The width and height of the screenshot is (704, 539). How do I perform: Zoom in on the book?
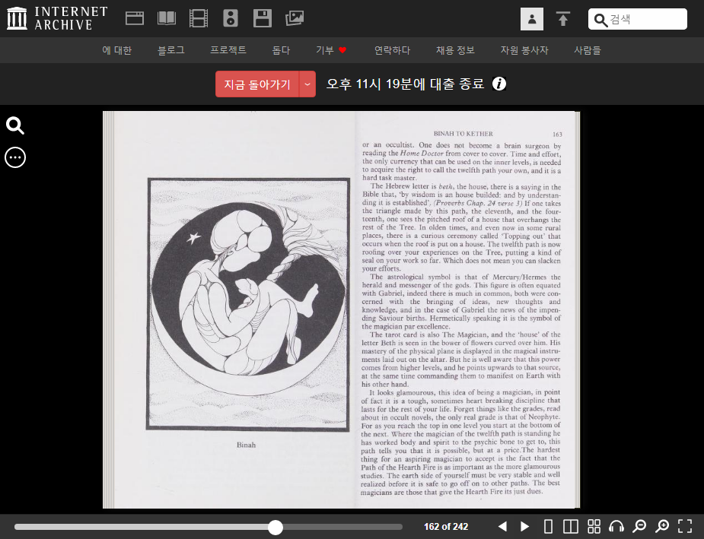(x=662, y=526)
